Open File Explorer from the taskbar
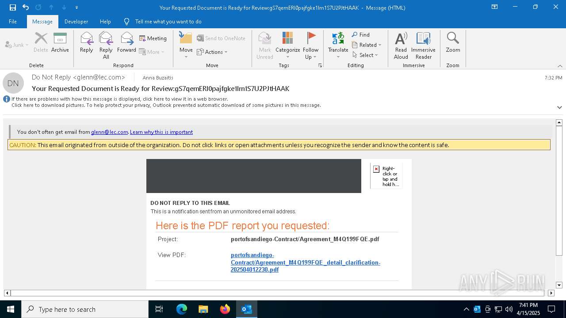The image size is (566, 318). (x=203, y=309)
